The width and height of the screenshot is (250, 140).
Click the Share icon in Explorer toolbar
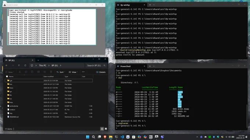[x=44, y=72]
